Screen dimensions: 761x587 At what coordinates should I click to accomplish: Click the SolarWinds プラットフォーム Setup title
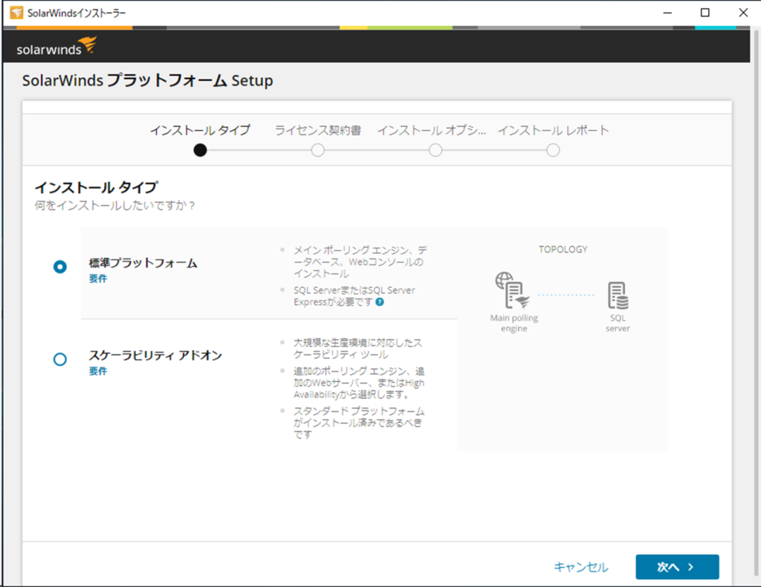pos(148,80)
